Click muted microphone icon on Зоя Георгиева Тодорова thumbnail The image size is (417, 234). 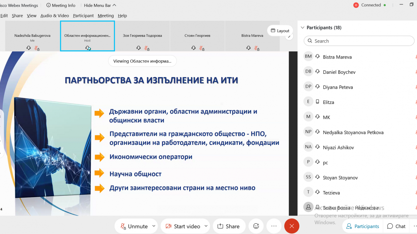pyautogui.click(x=147, y=48)
